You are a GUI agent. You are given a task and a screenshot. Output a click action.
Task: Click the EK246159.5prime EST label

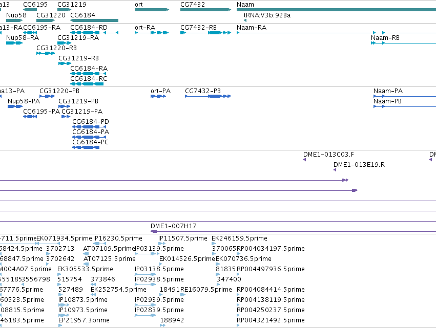tap(239, 238)
